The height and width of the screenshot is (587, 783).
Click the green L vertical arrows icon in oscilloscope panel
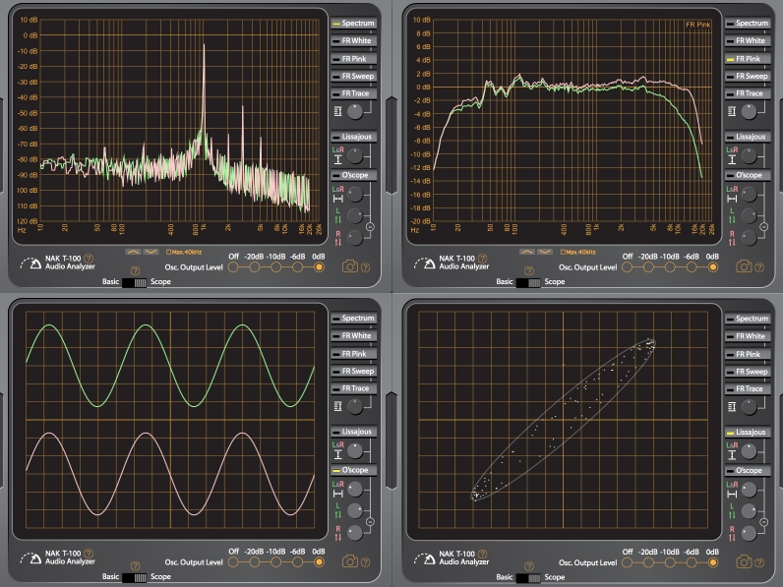[x=337, y=510]
